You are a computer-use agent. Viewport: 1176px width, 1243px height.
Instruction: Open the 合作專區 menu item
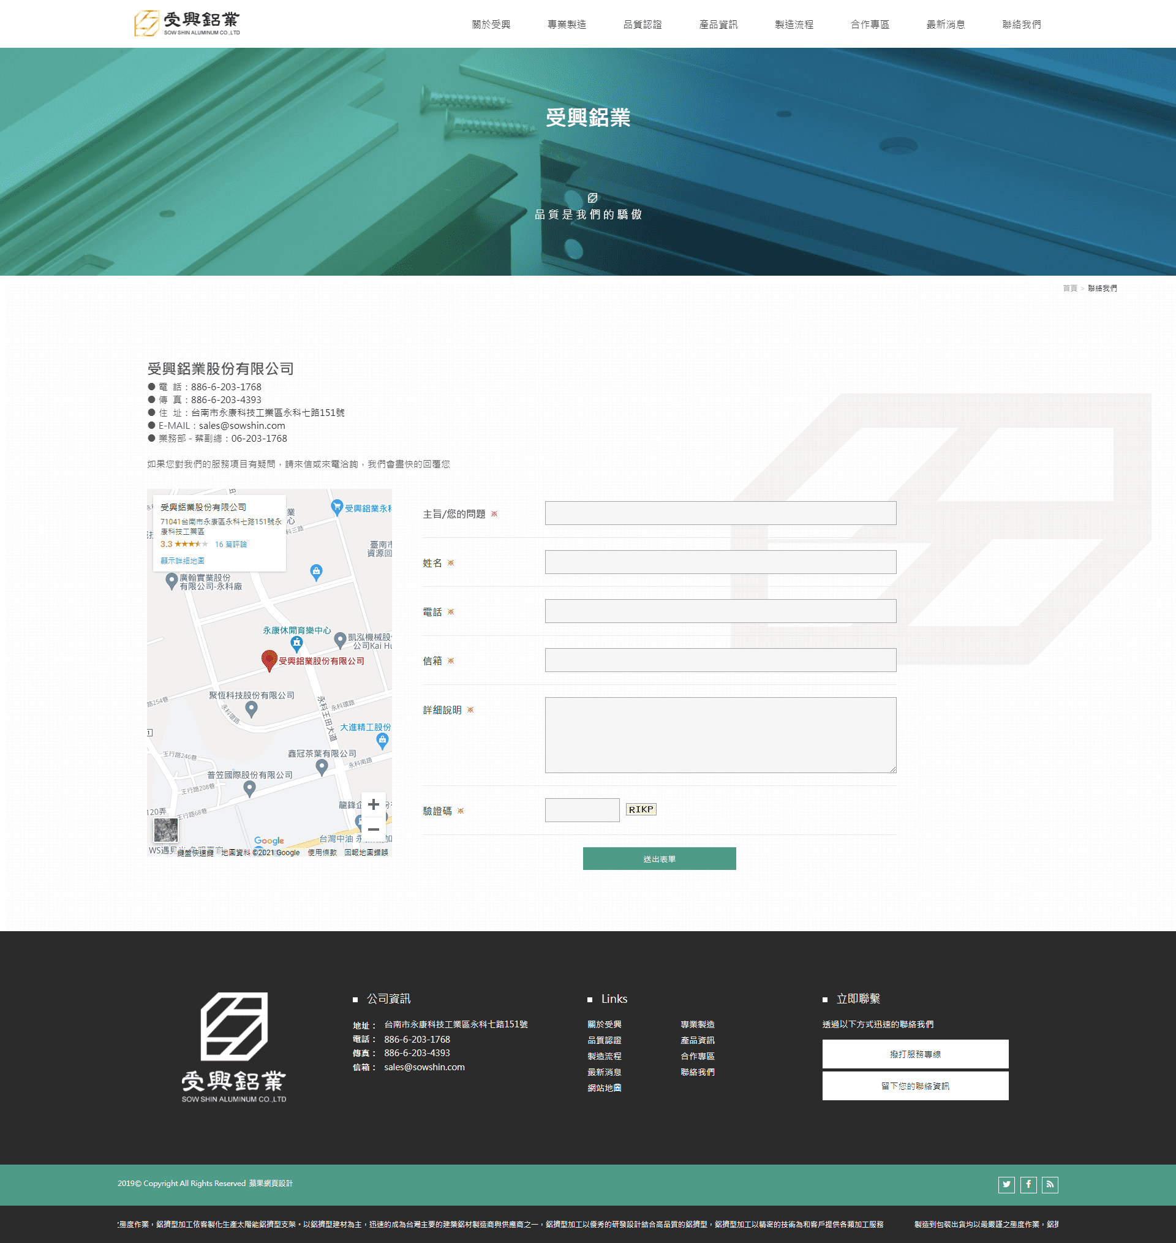(x=870, y=25)
